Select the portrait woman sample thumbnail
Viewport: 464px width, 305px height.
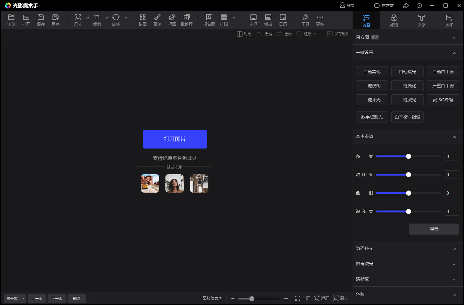[x=174, y=183]
